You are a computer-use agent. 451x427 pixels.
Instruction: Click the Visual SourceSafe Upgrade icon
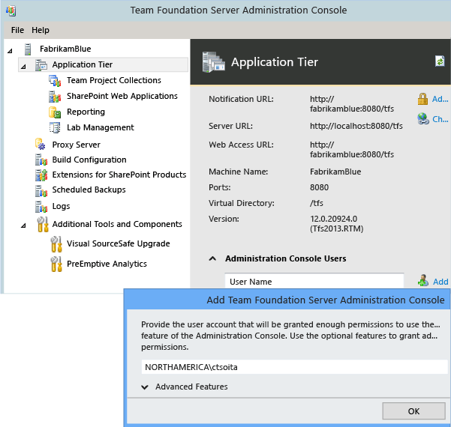point(56,244)
